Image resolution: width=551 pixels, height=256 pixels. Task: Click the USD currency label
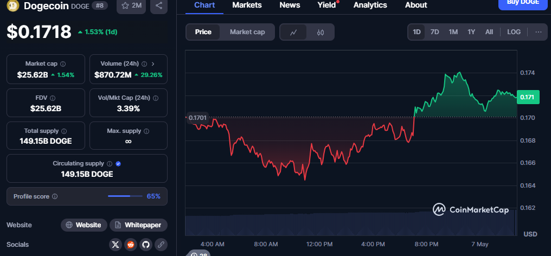click(x=530, y=234)
